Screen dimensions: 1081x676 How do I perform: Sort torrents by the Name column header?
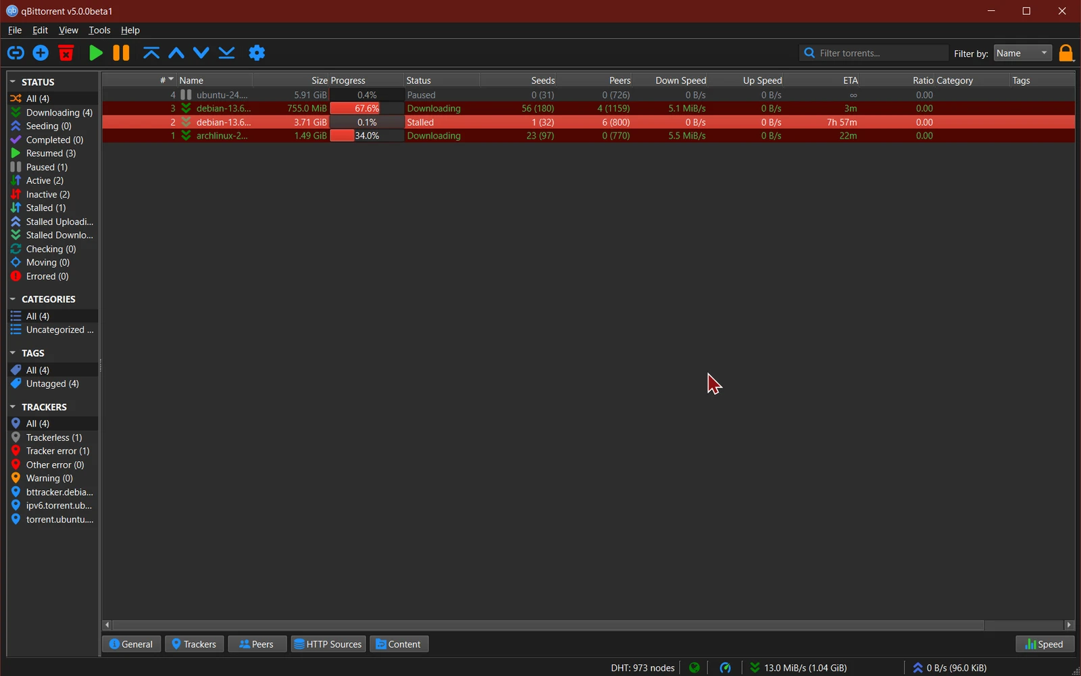(214, 80)
